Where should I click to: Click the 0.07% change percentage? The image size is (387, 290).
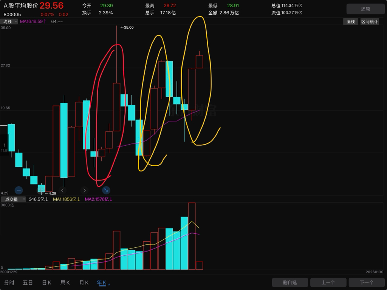click(47, 15)
